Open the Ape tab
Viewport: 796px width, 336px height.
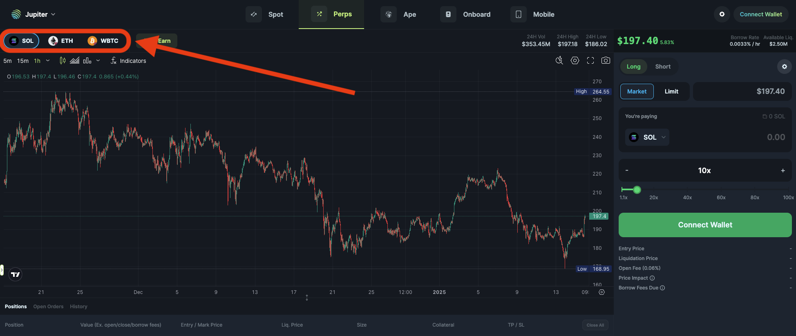coord(399,14)
